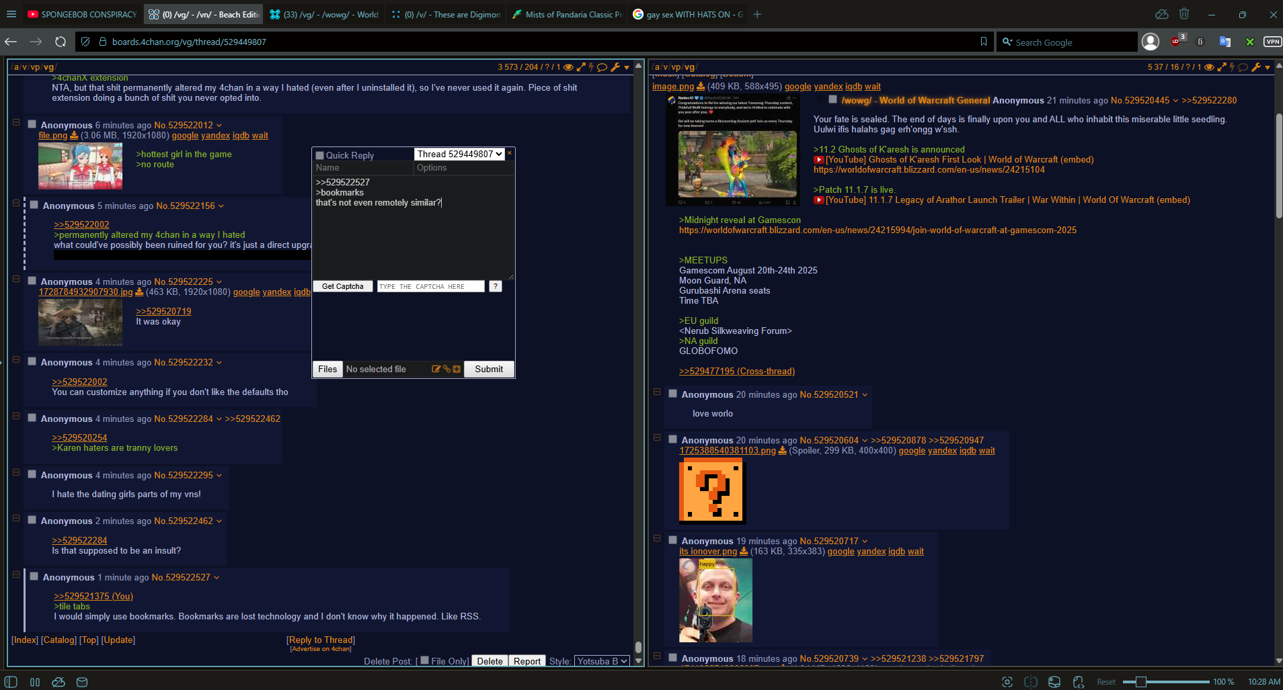
Task: Open the VPN button in address bar
Action: (1272, 42)
